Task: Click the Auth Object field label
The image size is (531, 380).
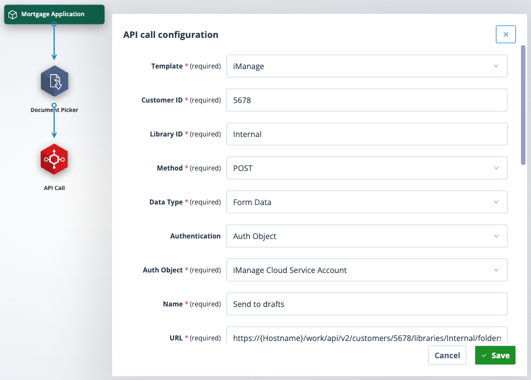Action: coord(182,270)
